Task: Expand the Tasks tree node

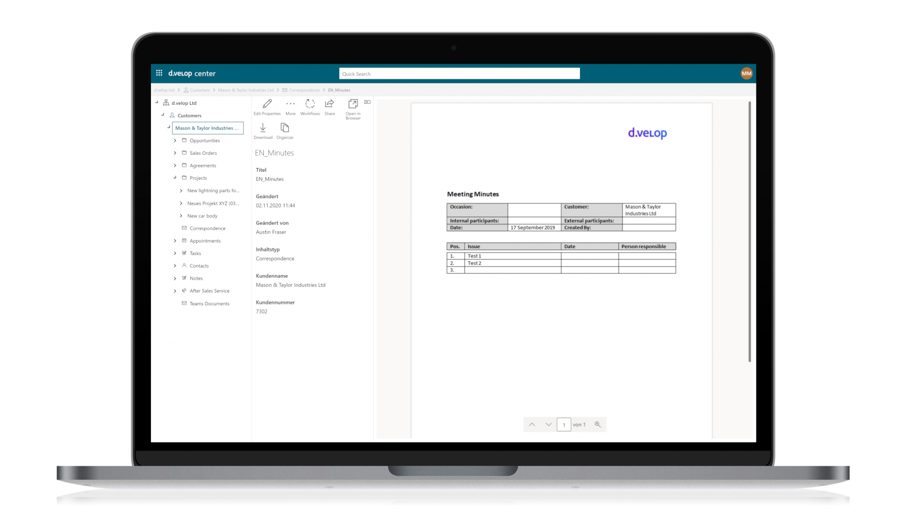Action: pyautogui.click(x=175, y=253)
